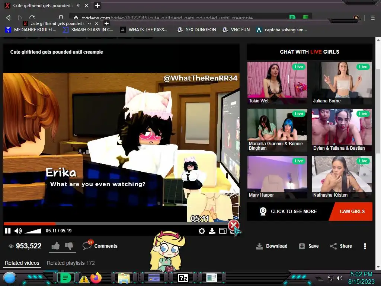Open captcha solving sim... bookmark
Image resolution: width=381 pixels, height=286 pixels.
tap(282, 30)
